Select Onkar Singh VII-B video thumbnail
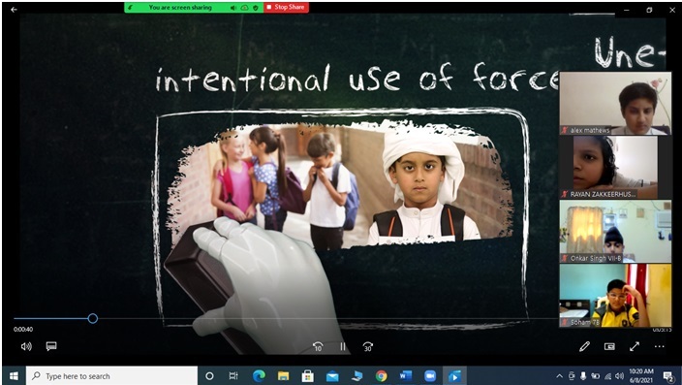This screenshot has width=682, height=385. (615, 231)
